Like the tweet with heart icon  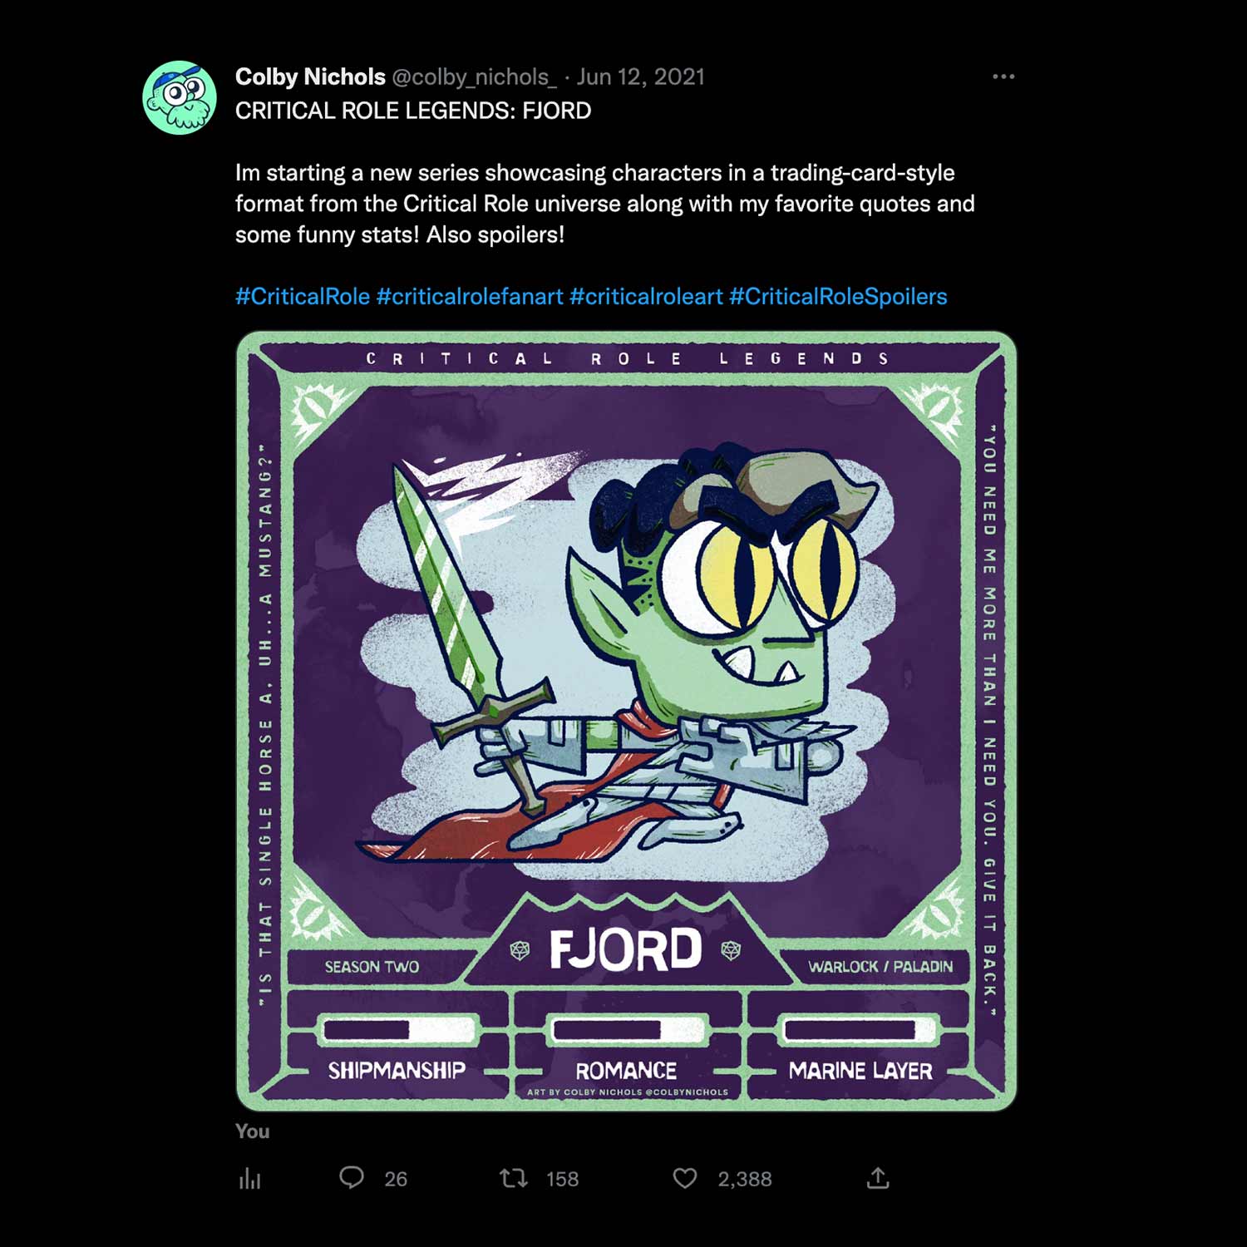pos(685,1178)
